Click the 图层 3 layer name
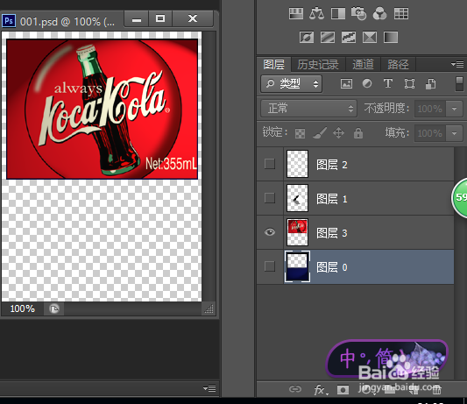This screenshot has height=404, width=467. pos(332,233)
